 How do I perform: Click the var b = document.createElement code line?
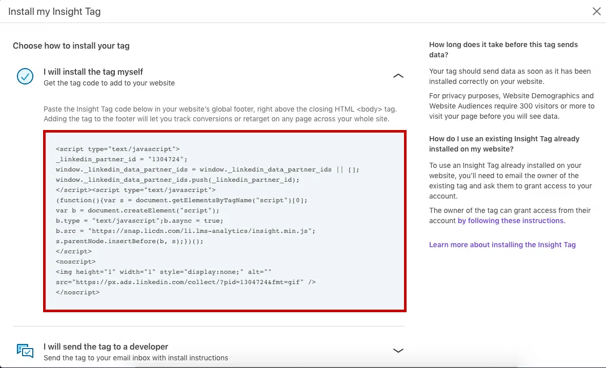tap(137, 211)
